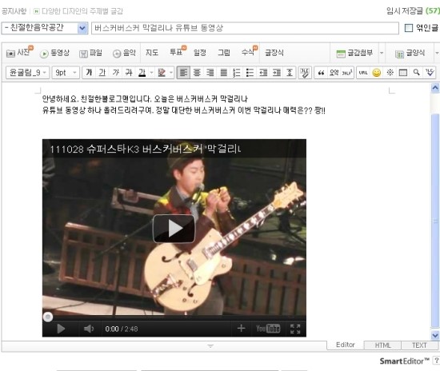Insert a video with 동영상 button
The image size is (440, 371).
click(54, 53)
